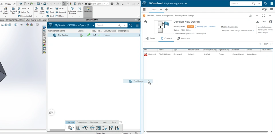Open the Tasks tab dropdown chevron
Screen dimensions: 275x134
coord(161,9)
